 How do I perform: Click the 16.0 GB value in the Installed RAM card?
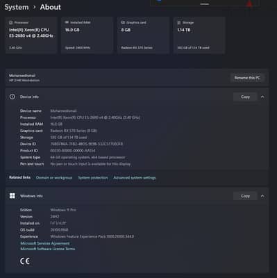72,30
